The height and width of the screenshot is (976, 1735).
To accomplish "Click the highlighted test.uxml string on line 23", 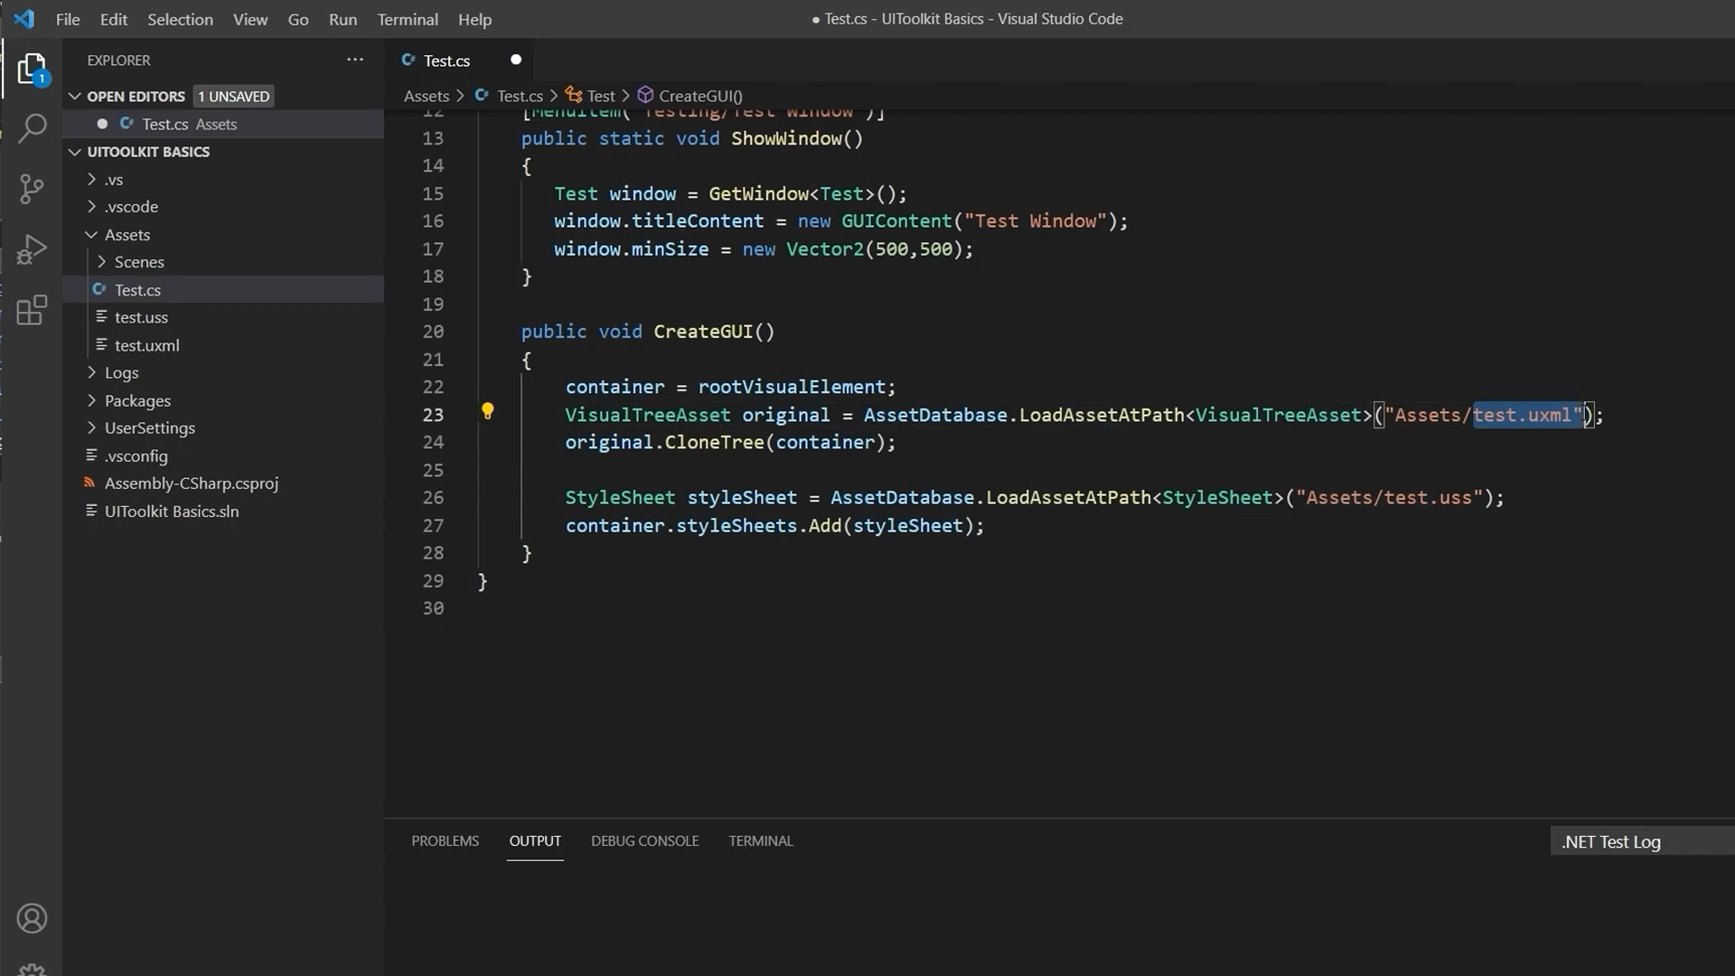I will click(x=1528, y=415).
